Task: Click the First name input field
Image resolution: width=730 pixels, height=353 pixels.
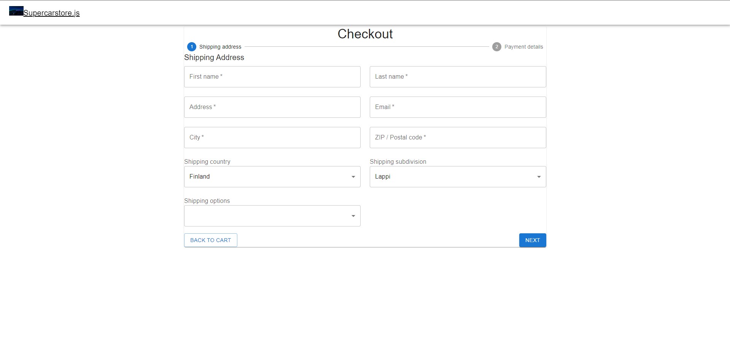Action: coord(272,77)
